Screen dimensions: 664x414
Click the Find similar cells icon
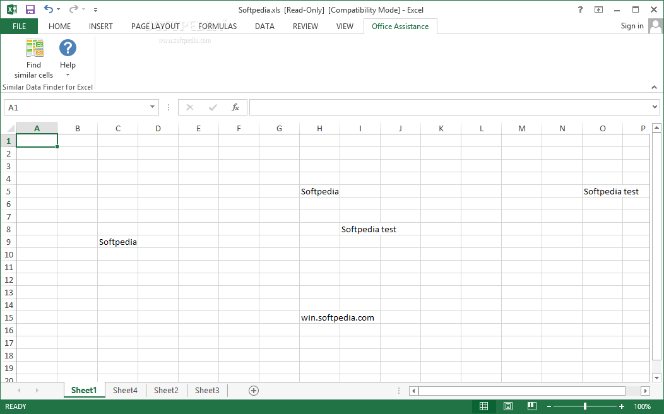(34, 48)
